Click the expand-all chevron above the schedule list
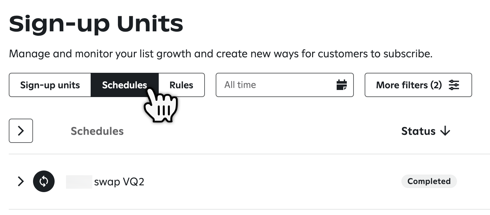The image size is (490, 215). [21, 131]
